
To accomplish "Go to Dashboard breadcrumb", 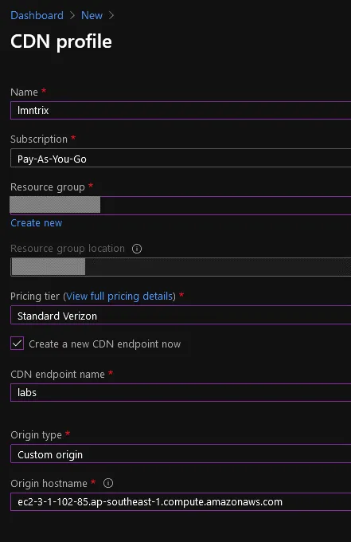I will pos(37,16).
